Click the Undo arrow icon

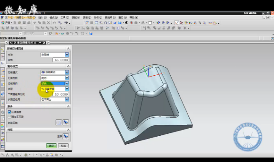click(54, 23)
